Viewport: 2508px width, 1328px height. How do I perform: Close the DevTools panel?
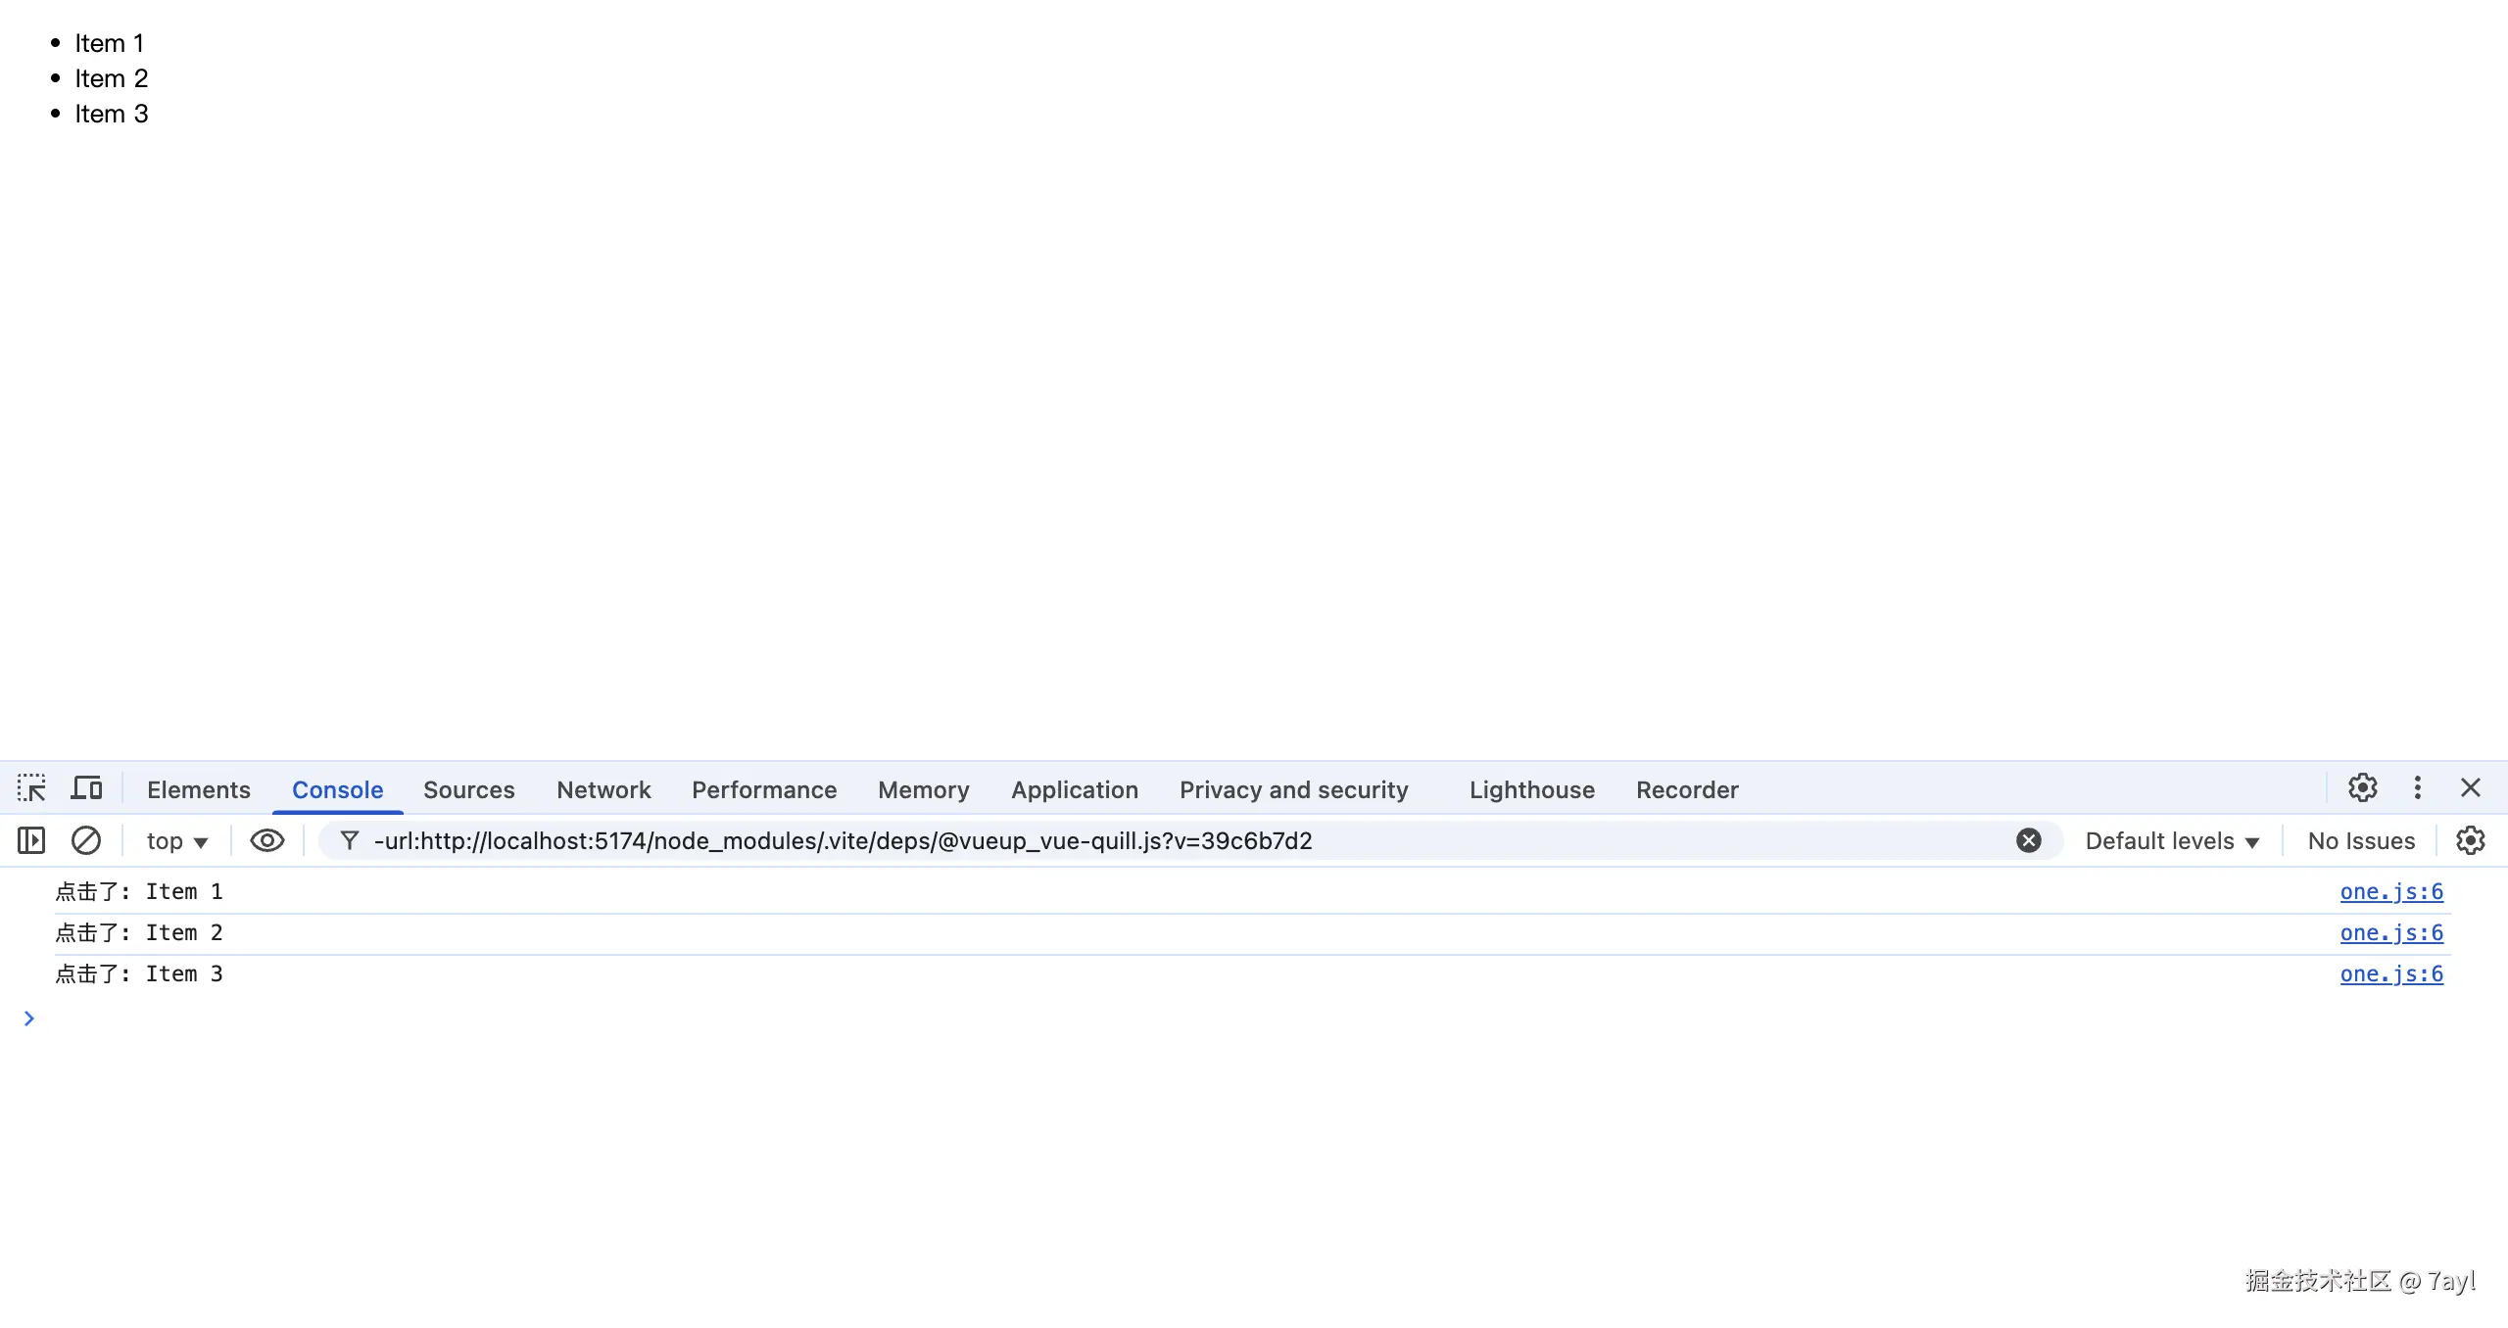(x=2470, y=788)
